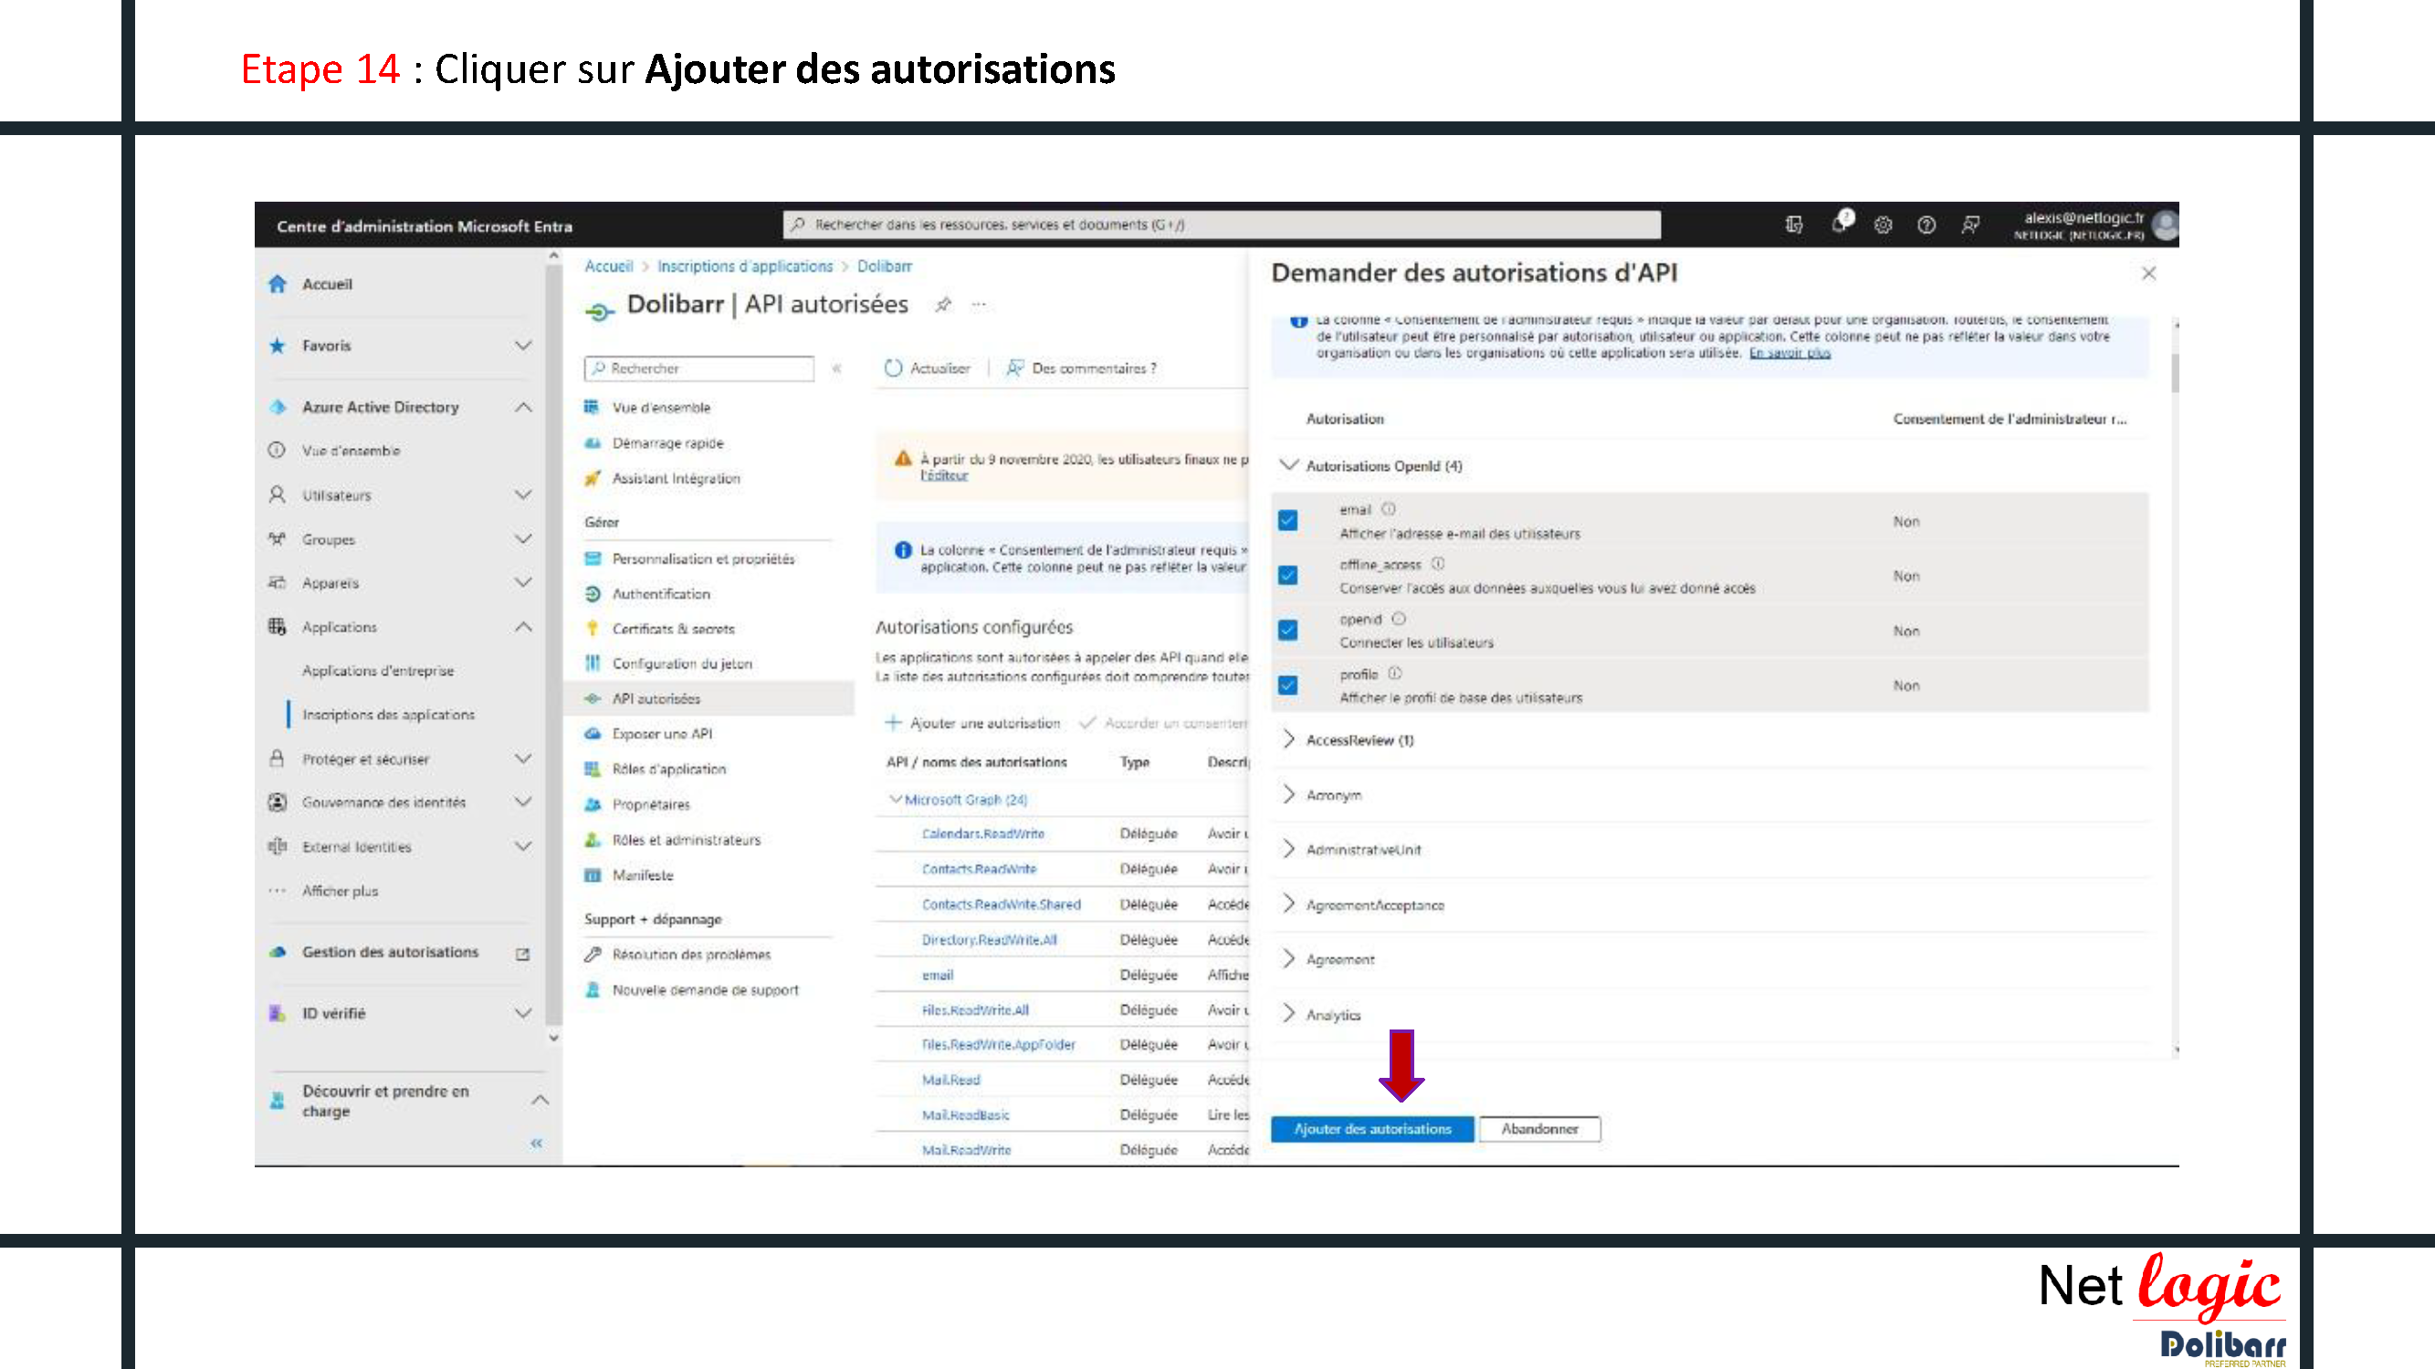This screenshot has height=1369, width=2435.
Task: Toggle the profile permission checkbox
Action: pos(1287,685)
